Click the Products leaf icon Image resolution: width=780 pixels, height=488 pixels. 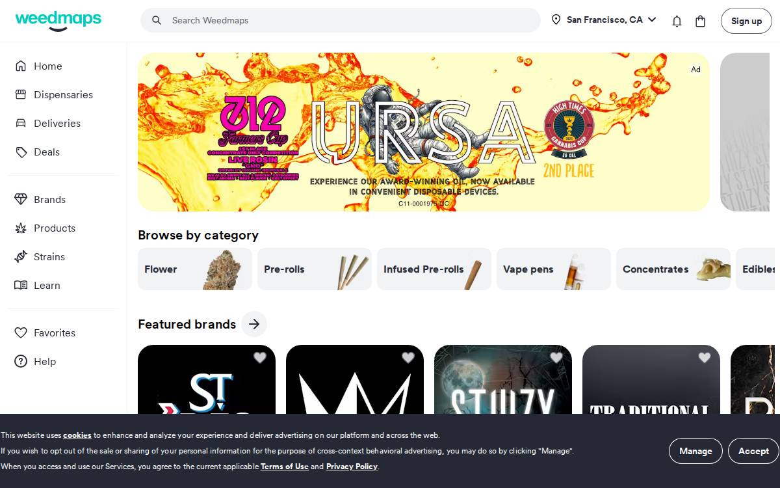[21, 228]
